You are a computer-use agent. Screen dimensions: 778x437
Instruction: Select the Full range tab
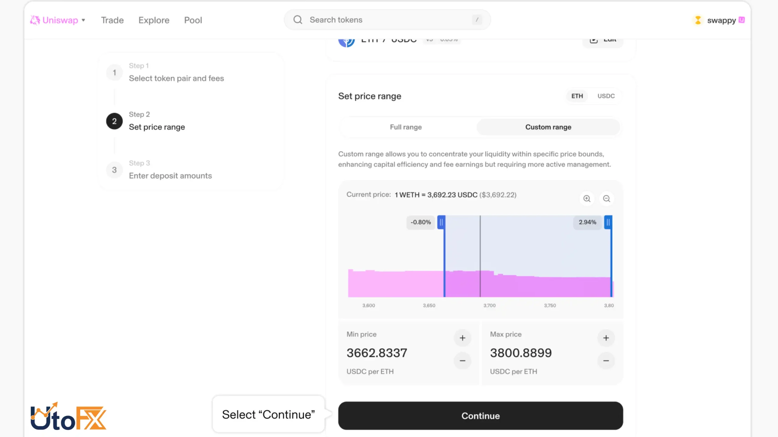406,127
